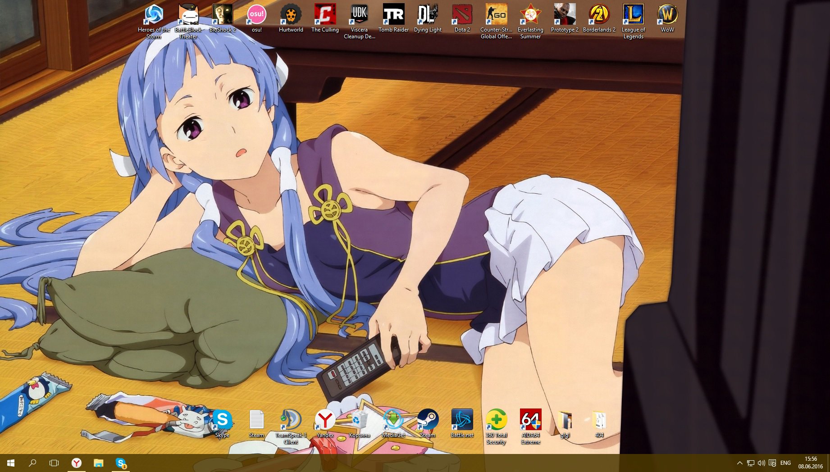
Task: Select the League of Legends icon
Action: [633, 21]
